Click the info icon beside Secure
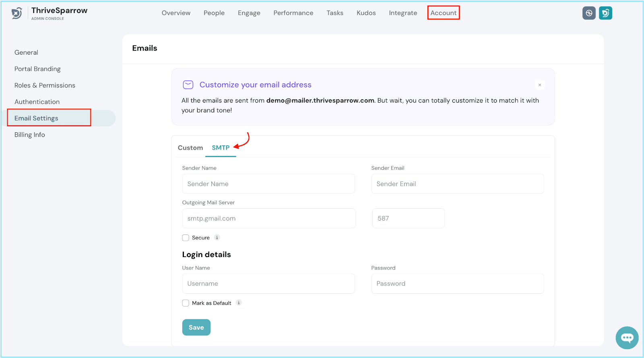644x358 pixels. 217,237
